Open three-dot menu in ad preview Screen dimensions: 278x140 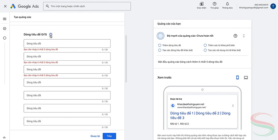tap(233, 106)
